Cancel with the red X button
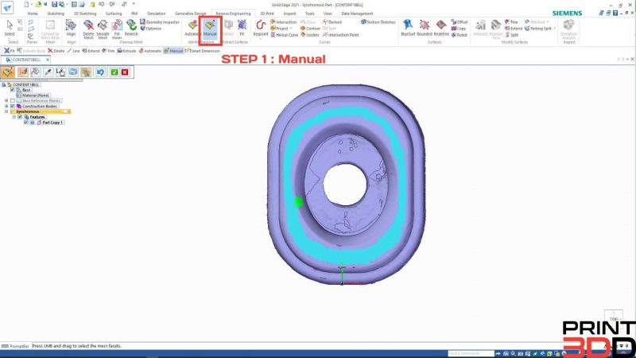Image resolution: width=636 pixels, height=358 pixels. tap(125, 72)
